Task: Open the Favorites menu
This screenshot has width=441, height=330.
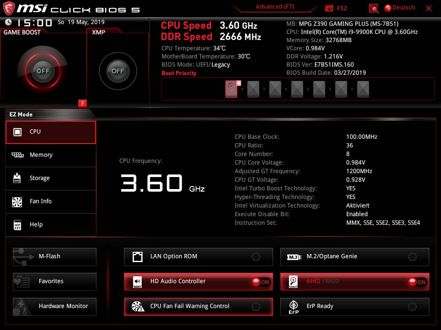Action: (x=55, y=282)
